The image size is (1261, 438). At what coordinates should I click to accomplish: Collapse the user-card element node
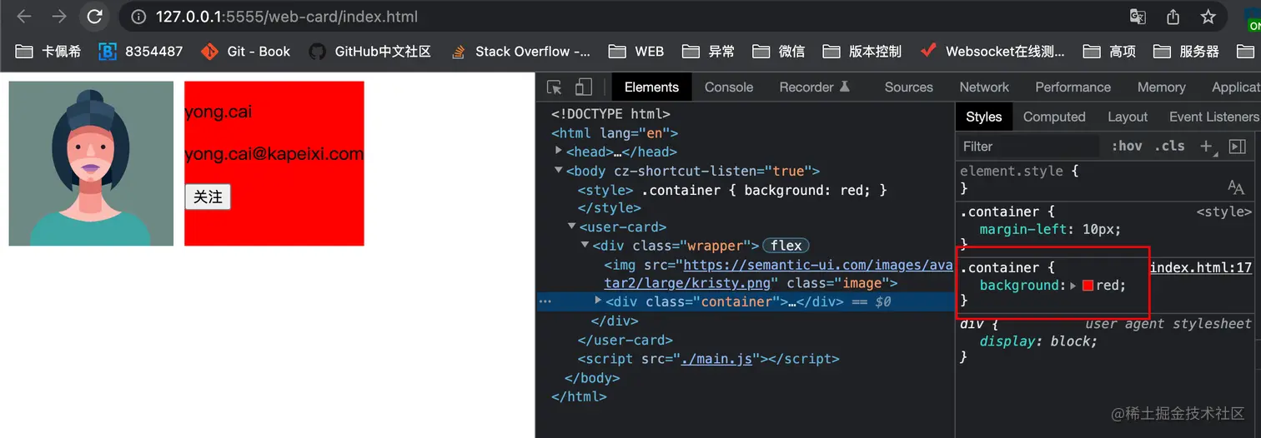(572, 226)
